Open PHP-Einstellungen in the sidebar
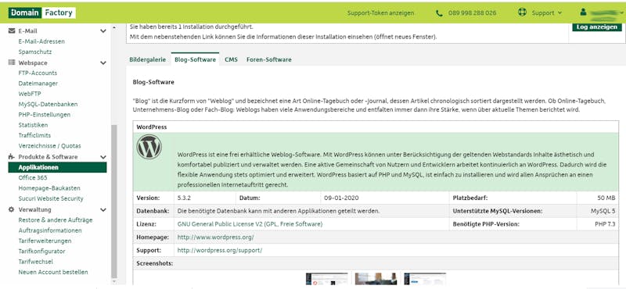The image size is (626, 289). click(45, 114)
